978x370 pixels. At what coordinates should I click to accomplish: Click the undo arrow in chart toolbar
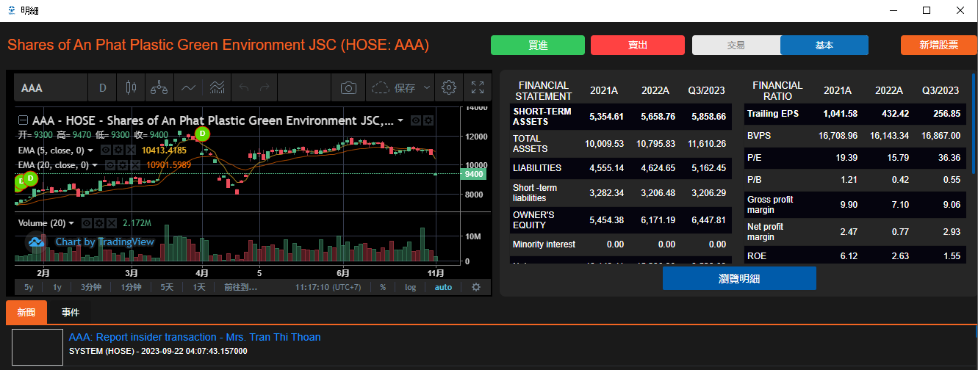point(245,88)
